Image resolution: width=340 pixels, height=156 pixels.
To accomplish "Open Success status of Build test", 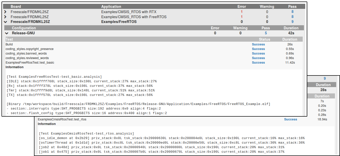I will click(x=258, y=44).
